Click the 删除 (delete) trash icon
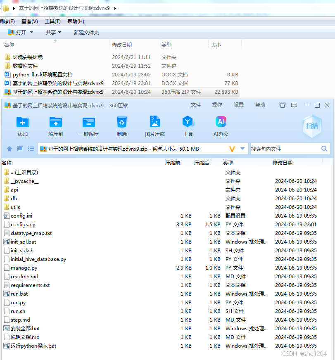 pyautogui.click(x=122, y=122)
